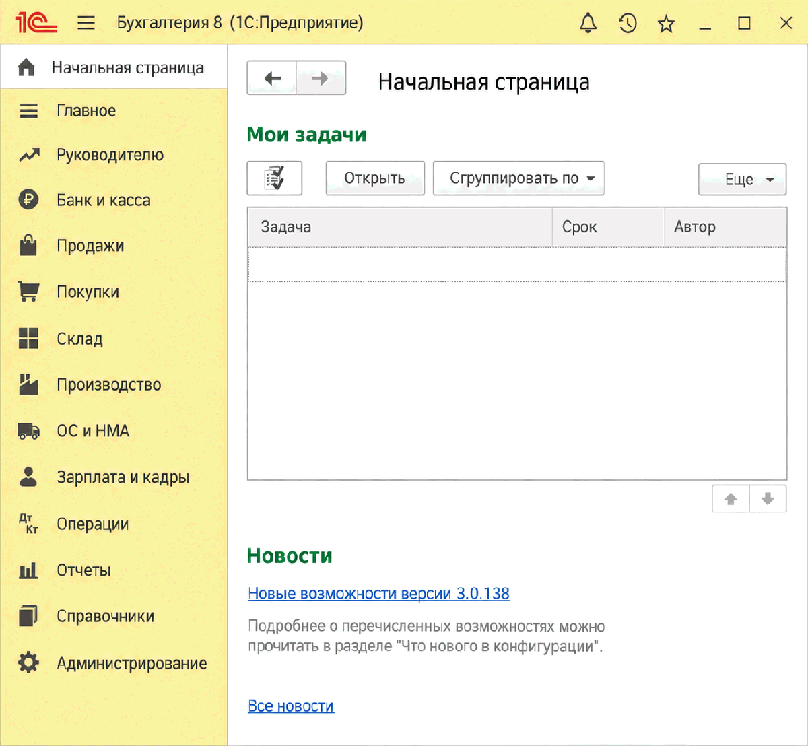Viewport: 808px width, 746px height.
Task: Go forward with right arrow button
Action: (x=321, y=78)
